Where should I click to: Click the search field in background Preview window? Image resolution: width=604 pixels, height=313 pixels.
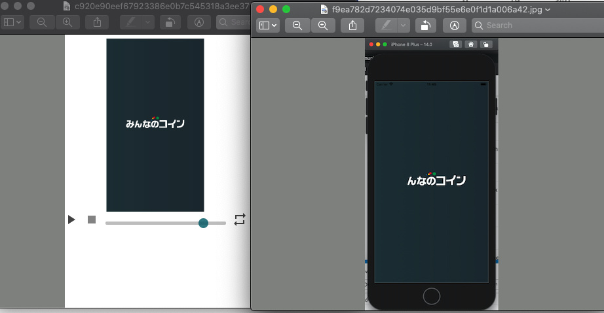(233, 22)
